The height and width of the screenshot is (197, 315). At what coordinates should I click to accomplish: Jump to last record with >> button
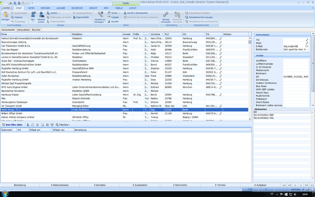click(x=312, y=185)
